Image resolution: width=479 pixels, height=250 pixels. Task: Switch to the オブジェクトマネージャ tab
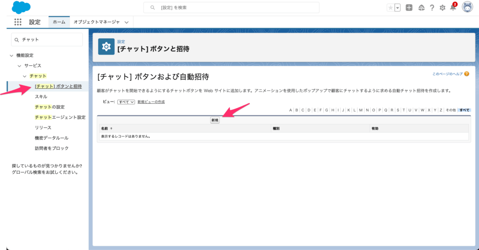96,22
